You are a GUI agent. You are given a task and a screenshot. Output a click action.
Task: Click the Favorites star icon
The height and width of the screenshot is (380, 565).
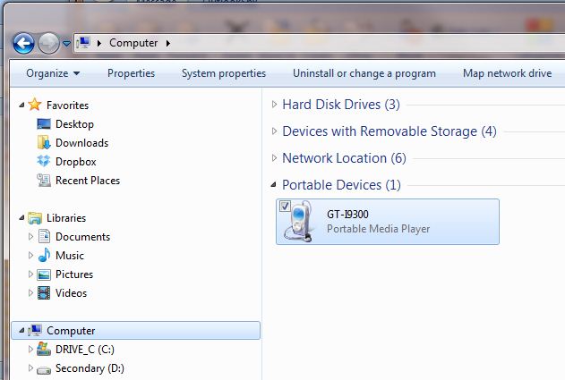click(35, 105)
